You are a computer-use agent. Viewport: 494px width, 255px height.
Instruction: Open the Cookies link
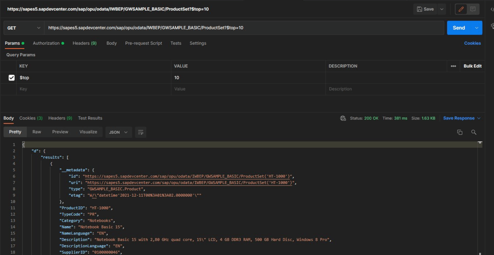pos(473,43)
